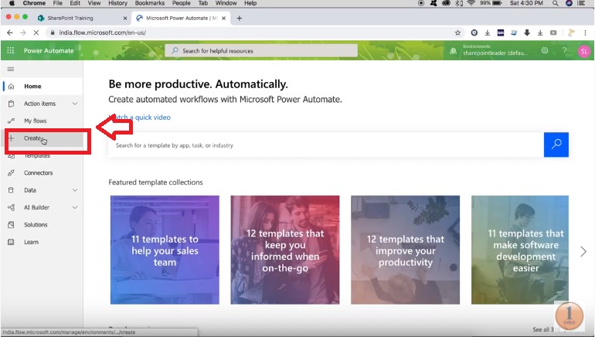Select Create in left navigation
Viewport: 595px width, 337px height.
32,138
